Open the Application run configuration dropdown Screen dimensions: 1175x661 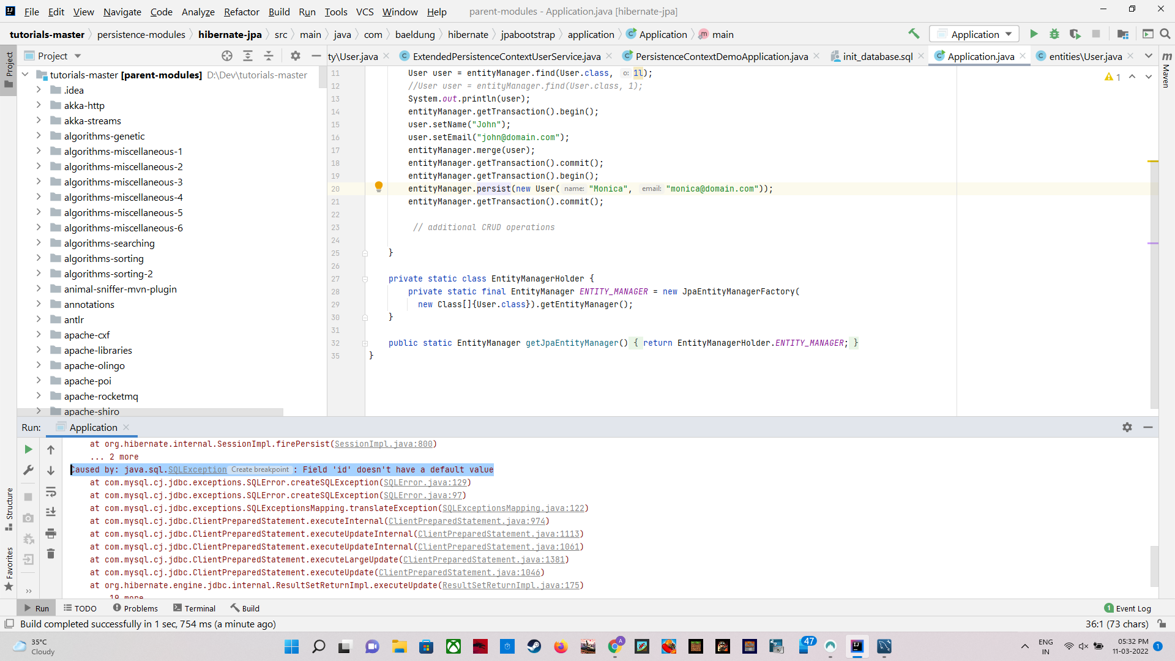[x=974, y=34]
